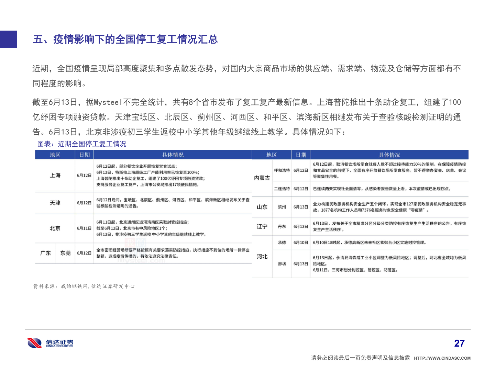Click the 日期 column header in left table
The image size is (495, 371).
[x=84, y=155]
